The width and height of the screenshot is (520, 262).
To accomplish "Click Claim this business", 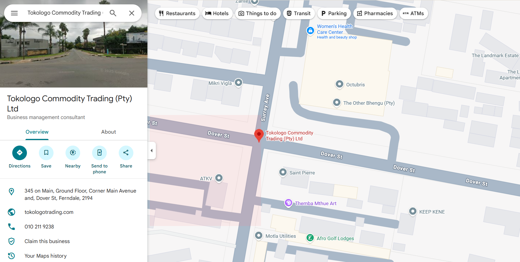I will (47, 241).
